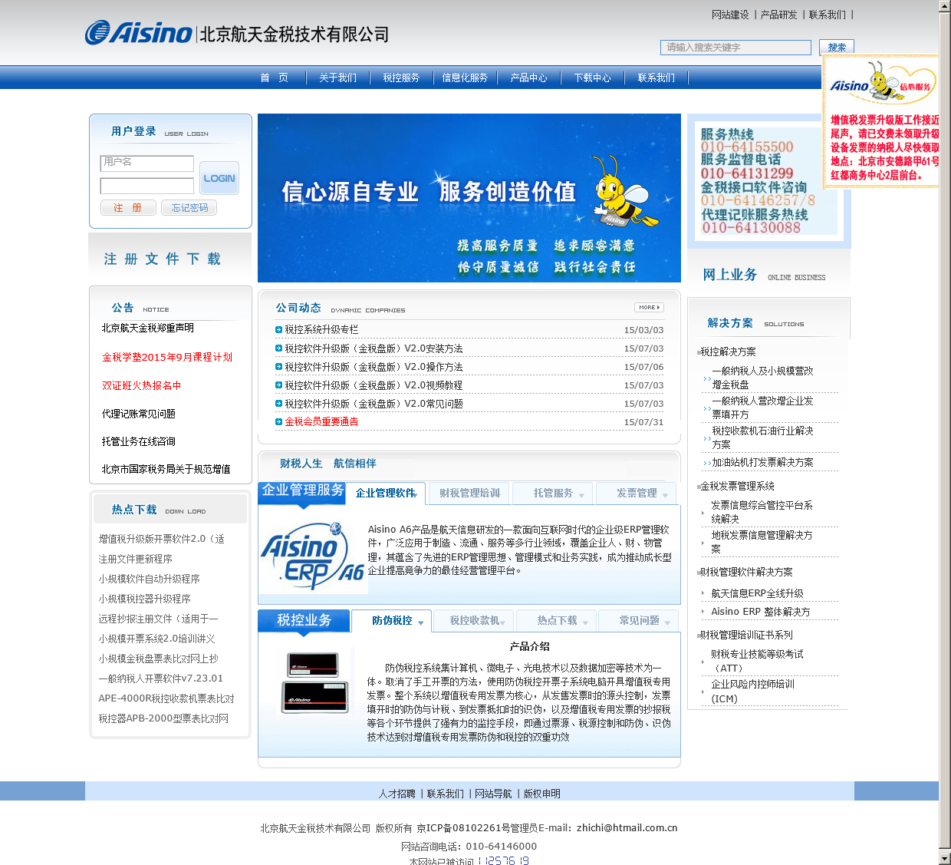Select the 托管服务 tab
The height and width of the screenshot is (865, 951).
[553, 493]
